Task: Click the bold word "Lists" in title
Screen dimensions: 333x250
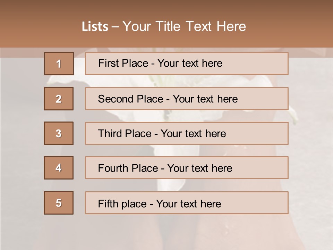Action: coord(95,27)
